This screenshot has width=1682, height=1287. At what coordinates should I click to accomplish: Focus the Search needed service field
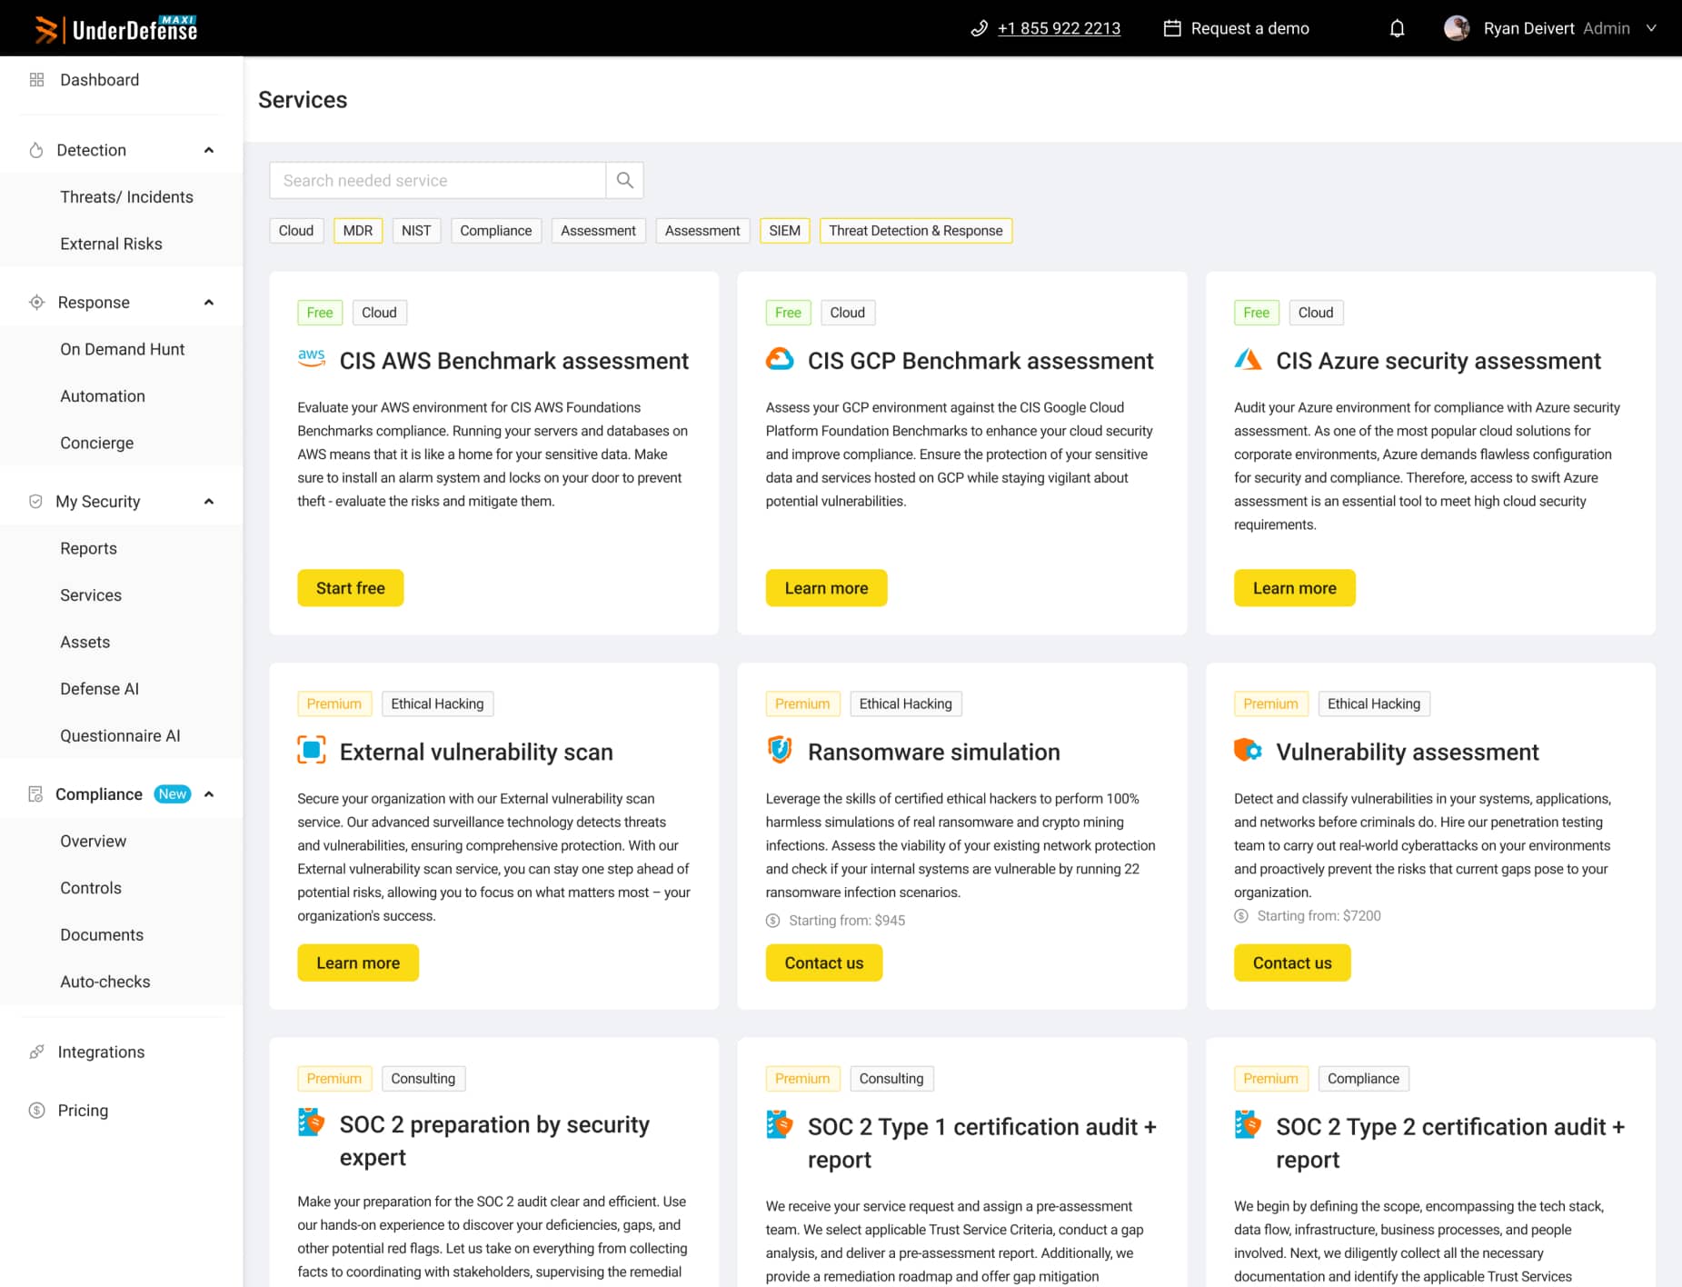click(x=438, y=180)
